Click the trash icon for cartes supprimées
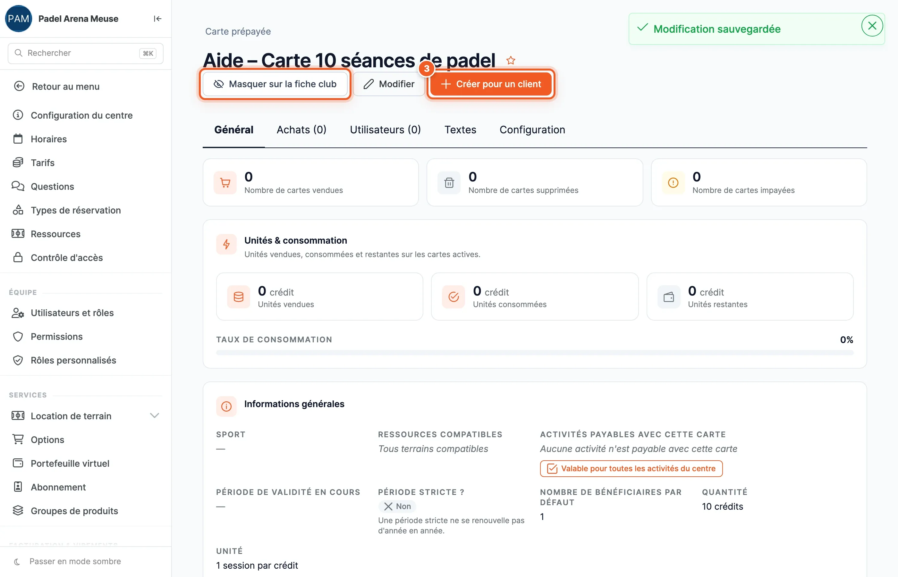This screenshot has height=577, width=898. [449, 183]
